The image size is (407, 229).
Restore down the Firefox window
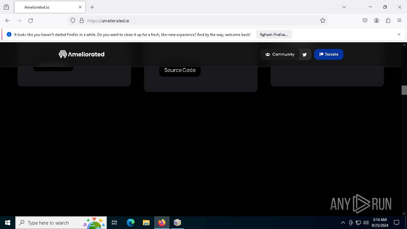click(385, 7)
